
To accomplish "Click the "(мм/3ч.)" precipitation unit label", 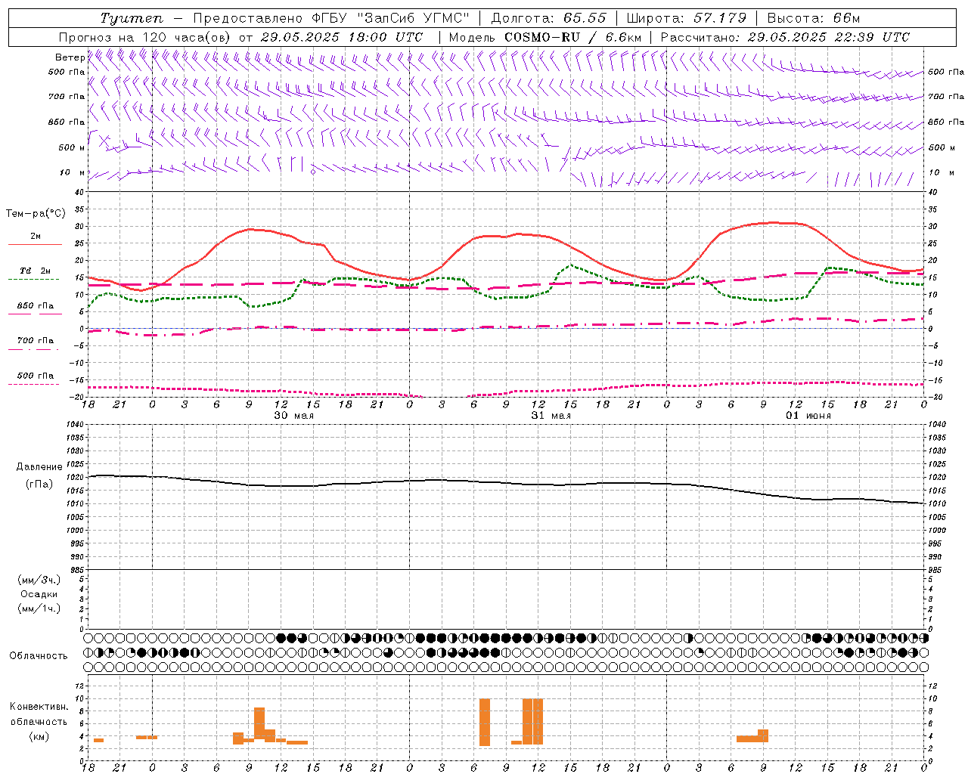I will [39, 580].
